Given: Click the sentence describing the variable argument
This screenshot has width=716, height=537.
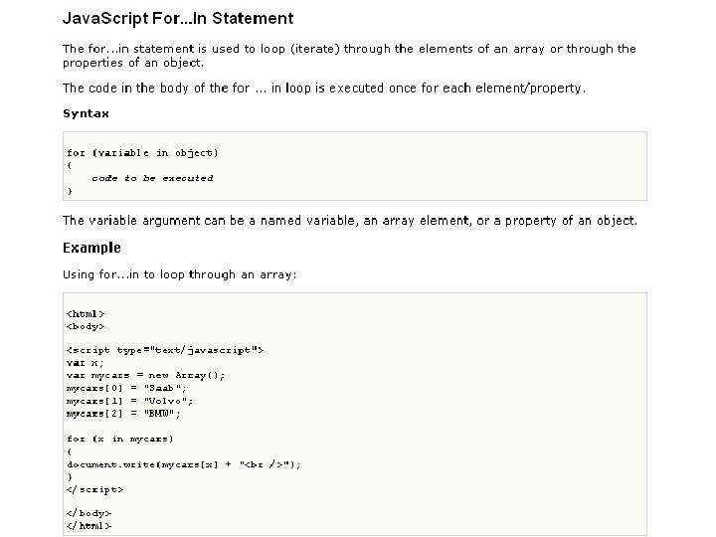Looking at the screenshot, I should 350,220.
